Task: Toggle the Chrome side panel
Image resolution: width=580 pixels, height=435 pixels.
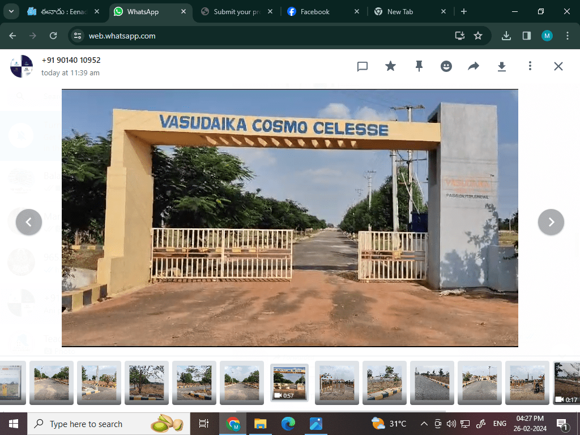Action: pyautogui.click(x=527, y=36)
